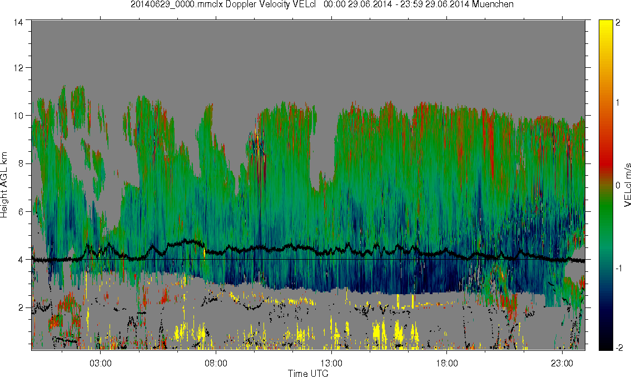Select the '18:00' time axis label
This screenshot has width=631, height=377.
tap(446, 363)
